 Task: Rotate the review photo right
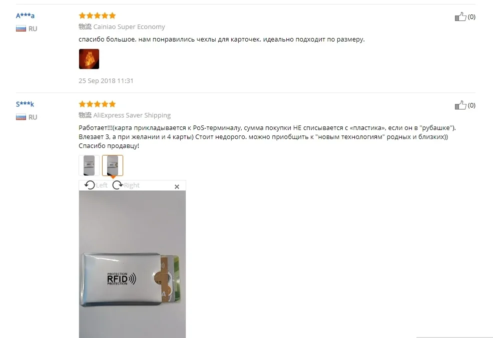click(x=126, y=185)
